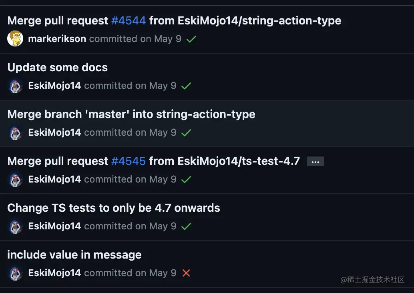Open the "include value in message" commit title
This screenshot has height=293, width=414.
74,255
